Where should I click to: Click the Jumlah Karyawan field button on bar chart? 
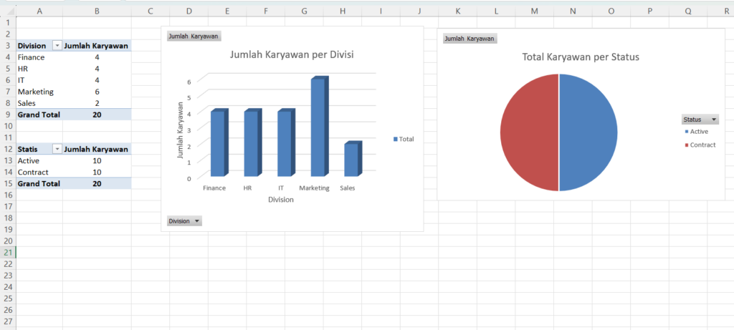click(x=193, y=37)
